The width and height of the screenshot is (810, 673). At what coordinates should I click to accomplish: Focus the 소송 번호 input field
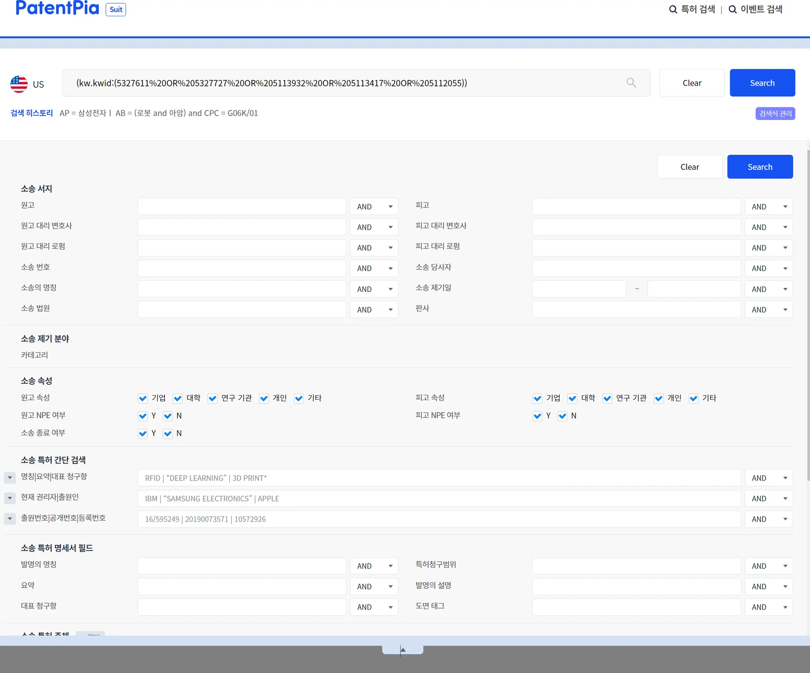point(242,268)
